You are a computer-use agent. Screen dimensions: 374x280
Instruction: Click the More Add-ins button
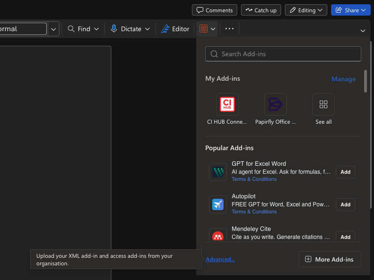330,259
